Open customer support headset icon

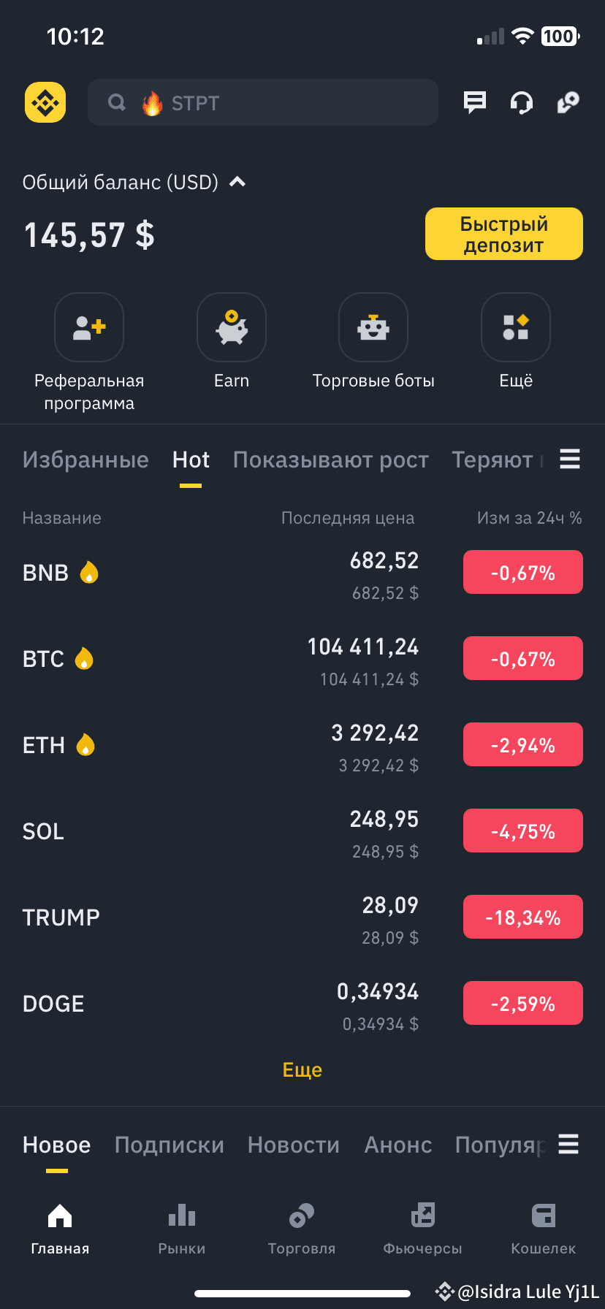521,103
